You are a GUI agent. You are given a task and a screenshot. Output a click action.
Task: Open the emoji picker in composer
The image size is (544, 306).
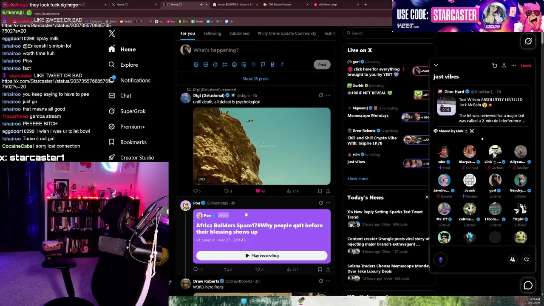[x=234, y=65]
